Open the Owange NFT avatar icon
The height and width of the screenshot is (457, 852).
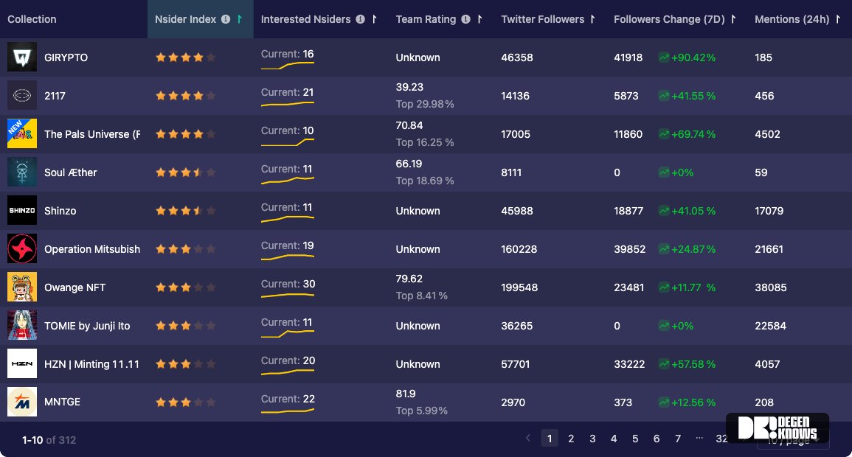tap(21, 287)
